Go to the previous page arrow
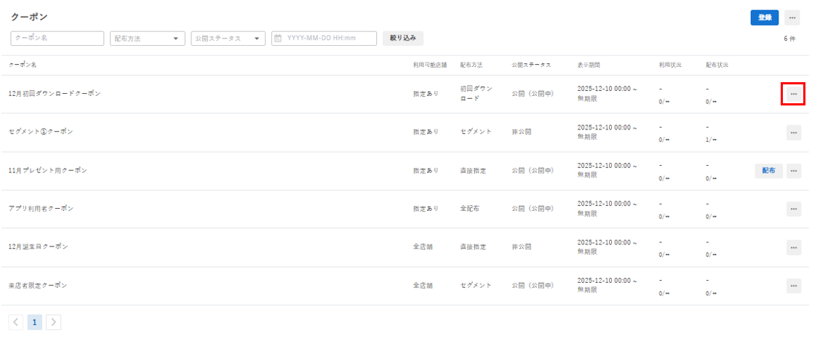The height and width of the screenshot is (344, 820). [16, 323]
